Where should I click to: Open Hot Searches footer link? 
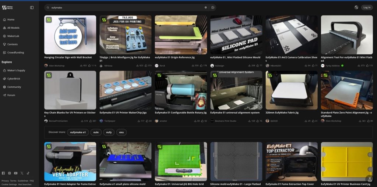tap(25, 184)
